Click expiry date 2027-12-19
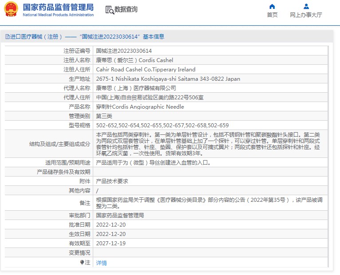Screen dimensions: 340x275 click(111, 244)
